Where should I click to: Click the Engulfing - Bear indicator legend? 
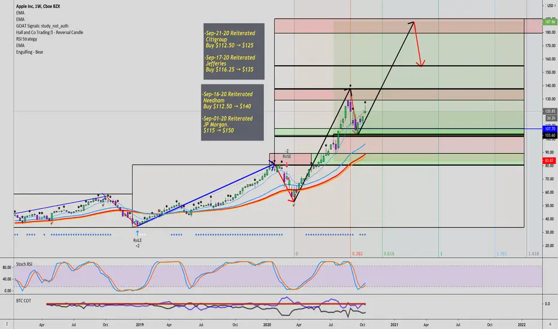coord(29,52)
